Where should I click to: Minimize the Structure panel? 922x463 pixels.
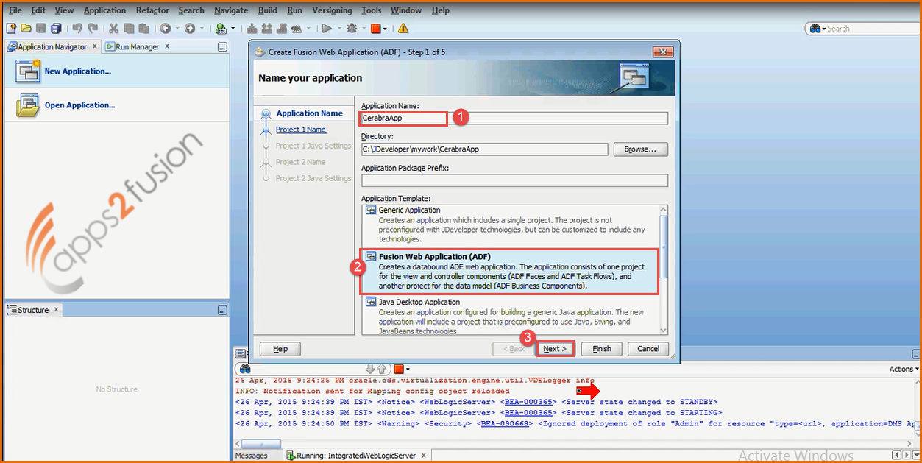223,311
